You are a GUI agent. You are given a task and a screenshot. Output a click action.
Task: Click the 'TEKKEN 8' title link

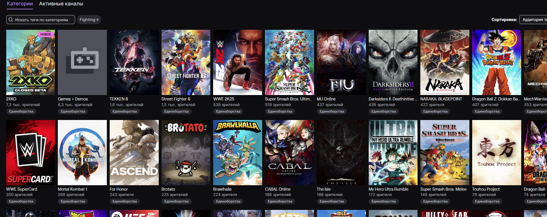click(x=119, y=99)
